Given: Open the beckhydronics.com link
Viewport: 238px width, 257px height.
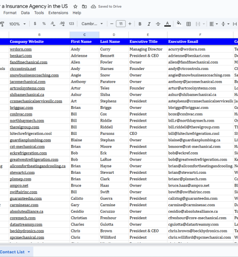Looking at the screenshot, I should click(27, 231).
